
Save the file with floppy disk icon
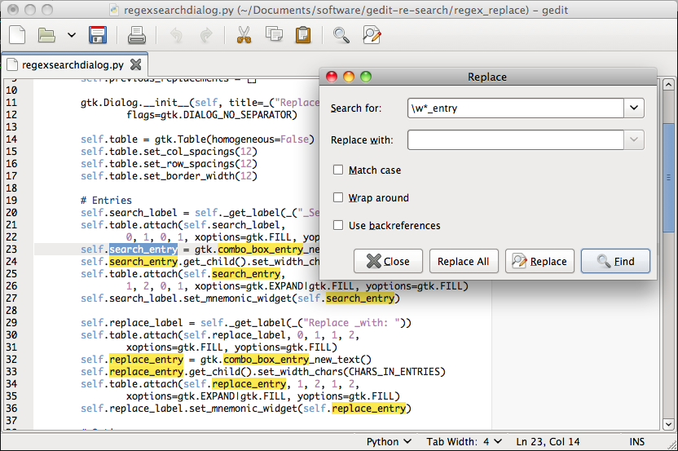(x=98, y=35)
